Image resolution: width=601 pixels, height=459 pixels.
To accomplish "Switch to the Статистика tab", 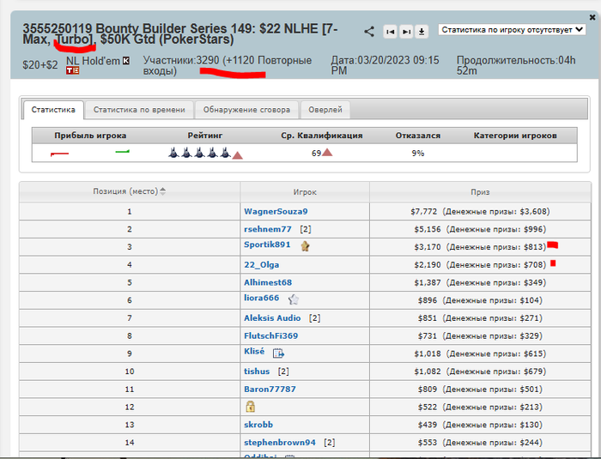I will point(53,110).
